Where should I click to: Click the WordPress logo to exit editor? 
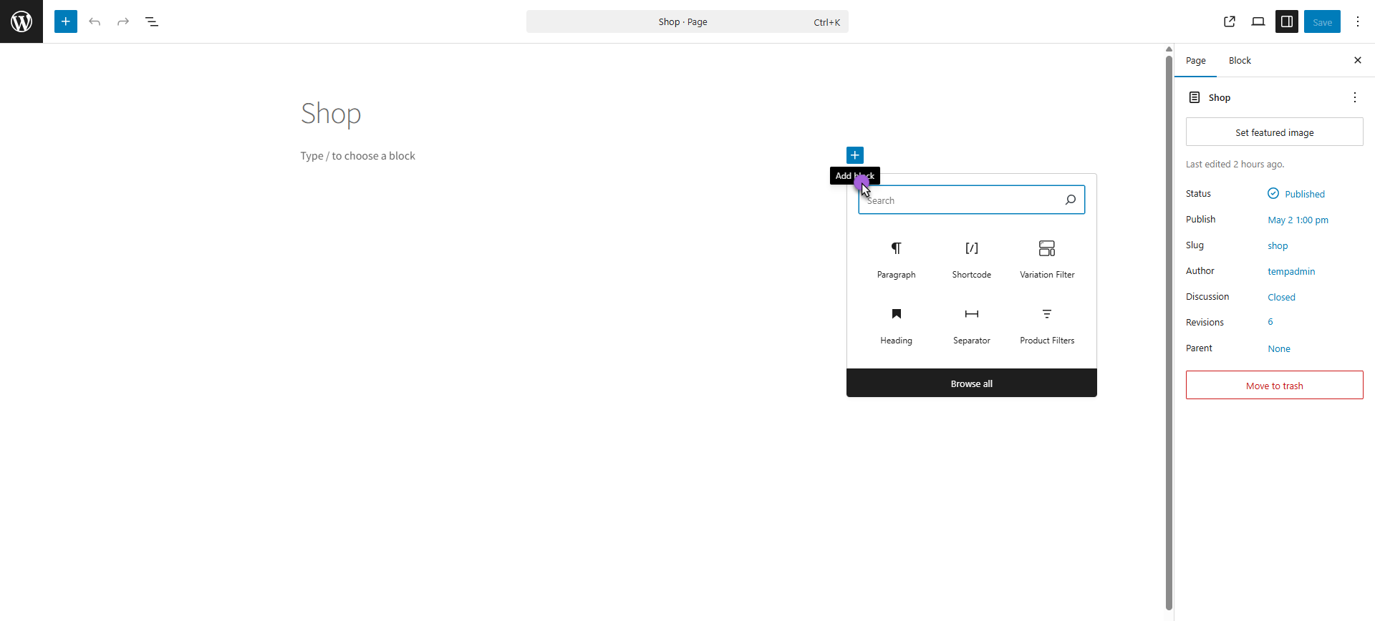pos(21,21)
